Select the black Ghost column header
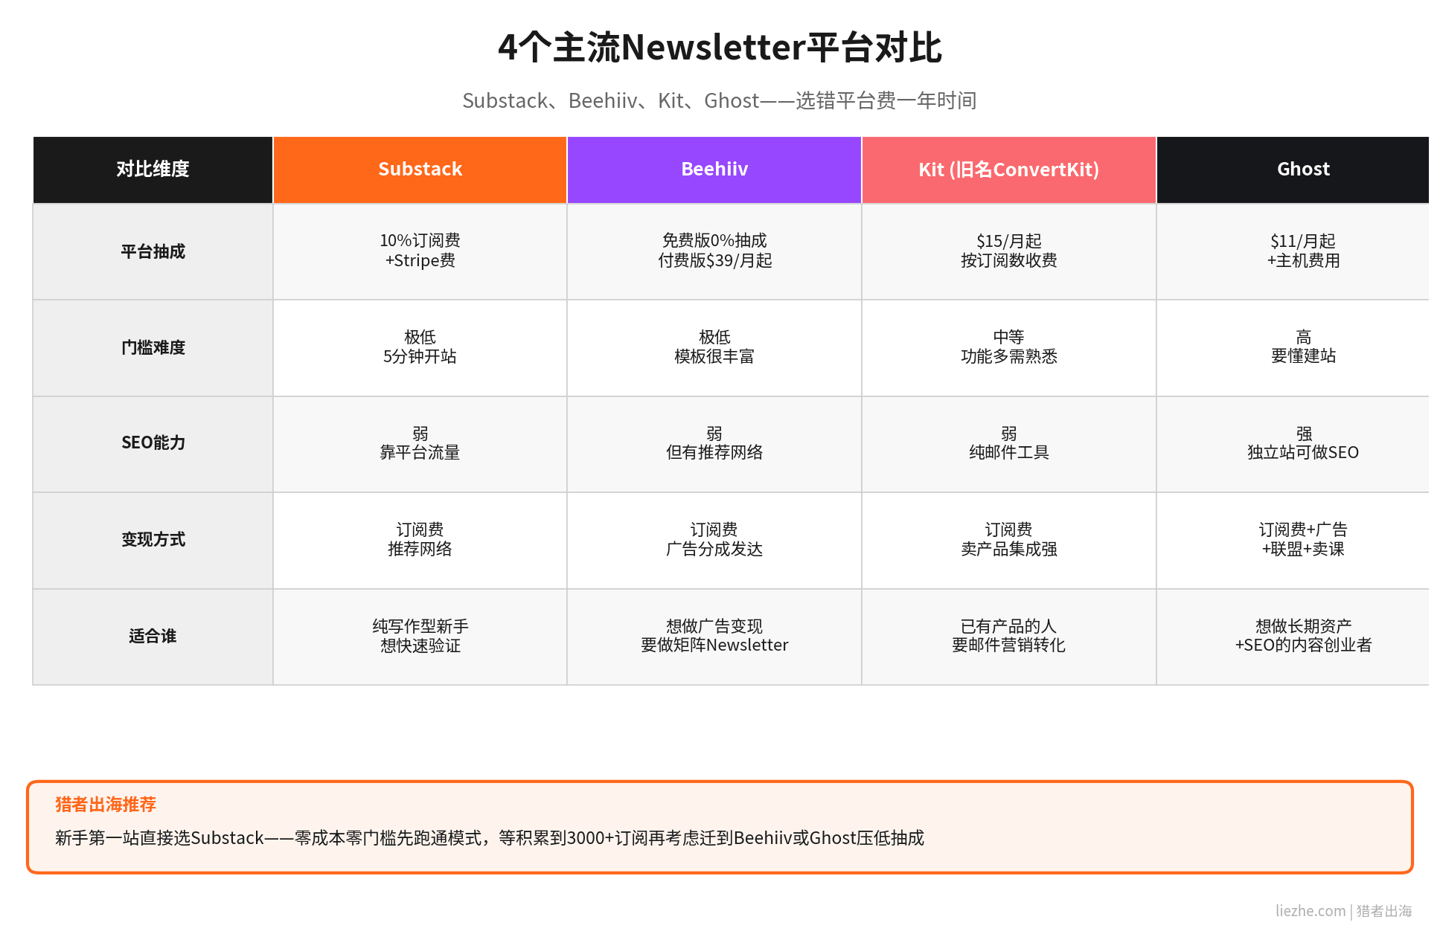1440x937 pixels. tap(1293, 170)
